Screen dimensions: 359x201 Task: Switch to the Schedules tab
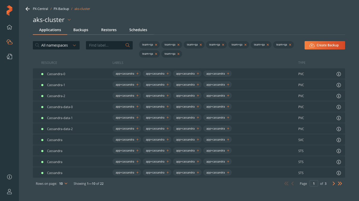138,30
